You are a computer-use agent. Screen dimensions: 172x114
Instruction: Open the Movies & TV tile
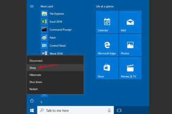click(130, 68)
